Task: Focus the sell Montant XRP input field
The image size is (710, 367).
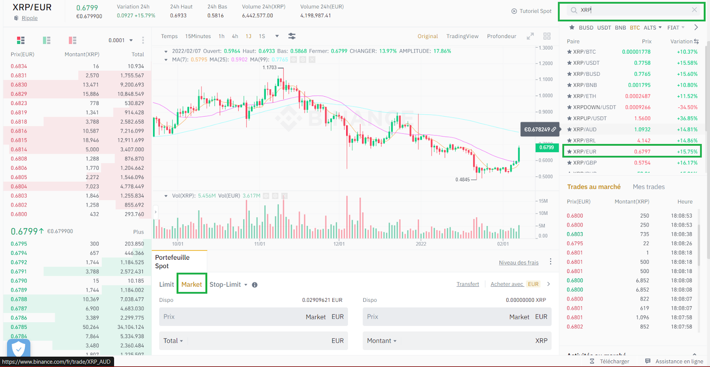Action: coord(457,341)
